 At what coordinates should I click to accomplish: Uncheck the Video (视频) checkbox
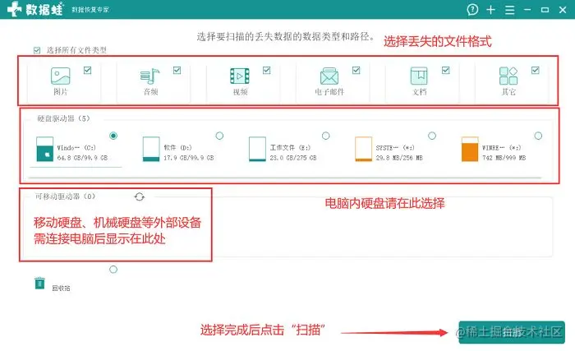[267, 70]
